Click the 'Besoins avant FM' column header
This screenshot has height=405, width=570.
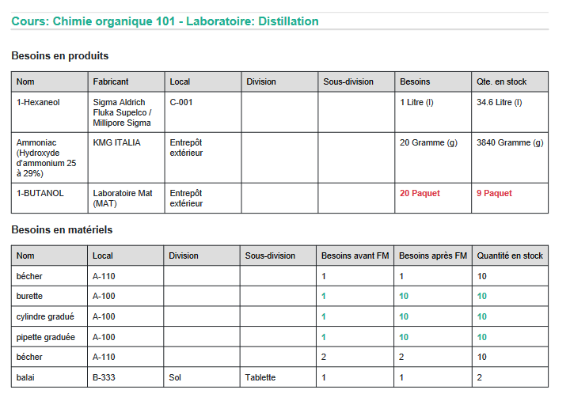pos(355,255)
